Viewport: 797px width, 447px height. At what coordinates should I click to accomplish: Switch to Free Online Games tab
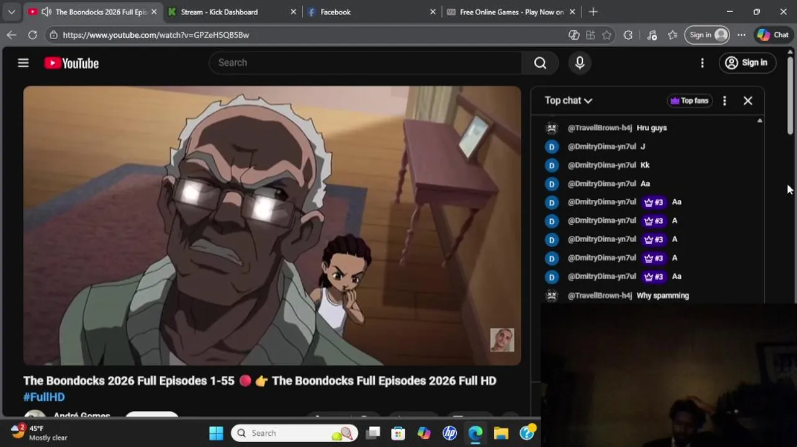pyautogui.click(x=511, y=12)
